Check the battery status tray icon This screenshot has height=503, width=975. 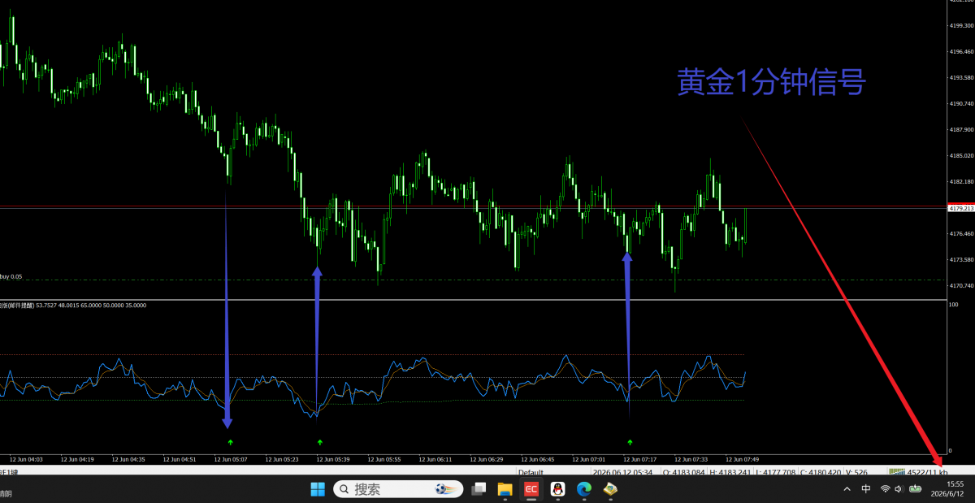pyautogui.click(x=916, y=489)
